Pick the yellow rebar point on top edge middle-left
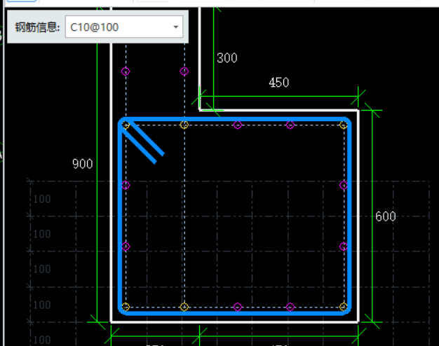This screenshot has width=439, height=346. (184, 125)
